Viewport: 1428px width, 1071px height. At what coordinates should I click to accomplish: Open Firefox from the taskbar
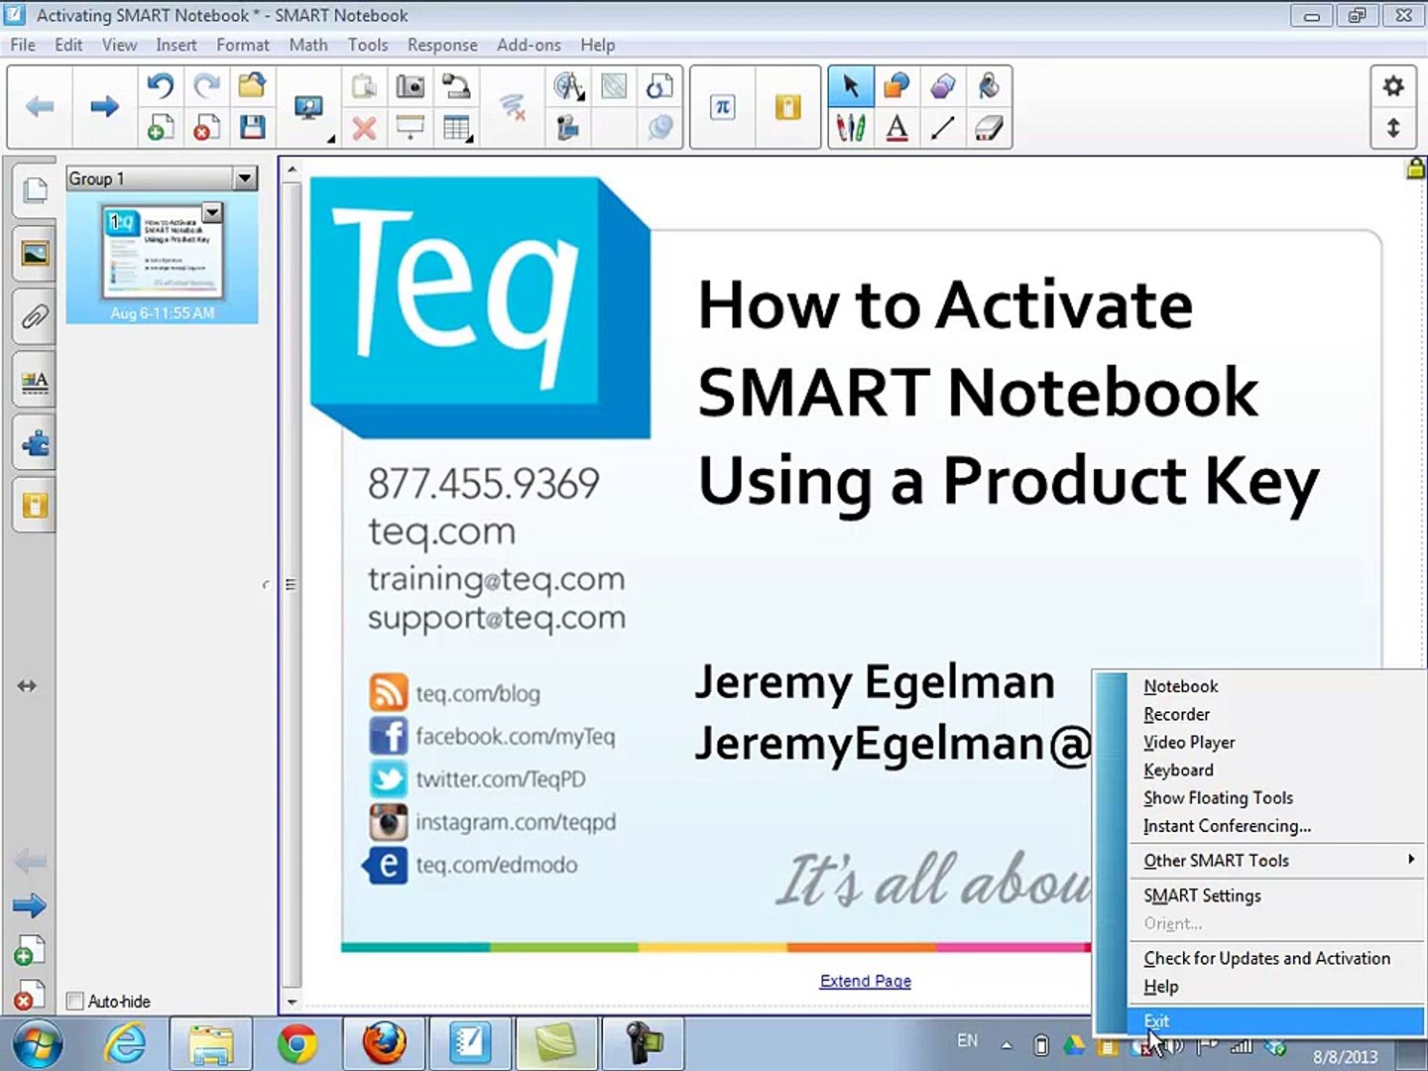[x=384, y=1043]
